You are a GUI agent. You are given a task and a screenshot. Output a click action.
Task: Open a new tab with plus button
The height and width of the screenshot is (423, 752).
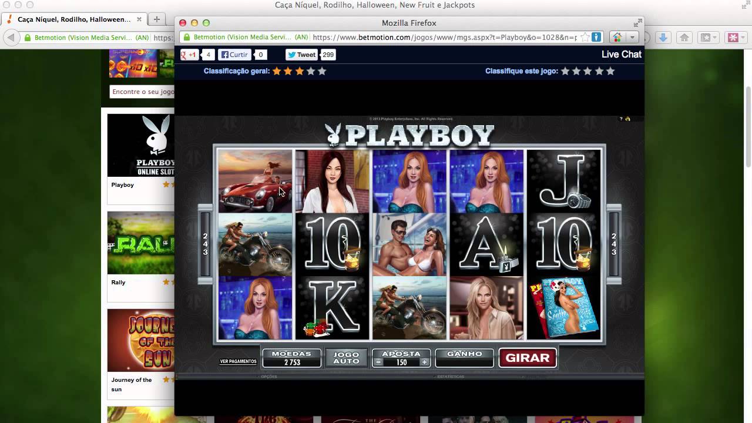[x=156, y=19]
